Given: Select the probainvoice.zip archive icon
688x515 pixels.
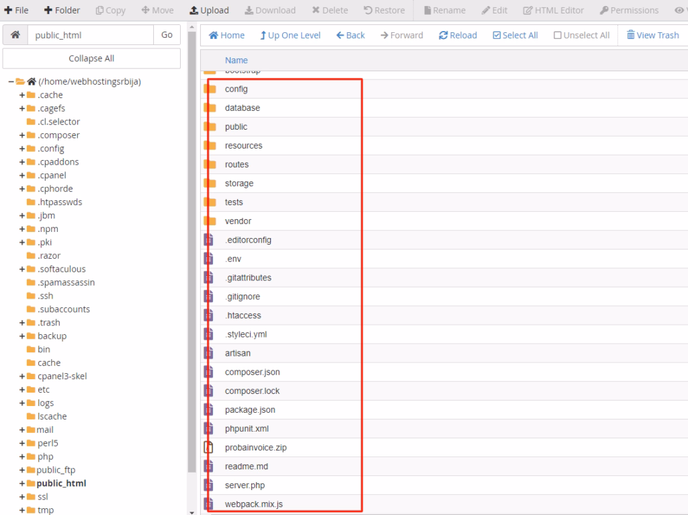Looking at the screenshot, I should [209, 448].
